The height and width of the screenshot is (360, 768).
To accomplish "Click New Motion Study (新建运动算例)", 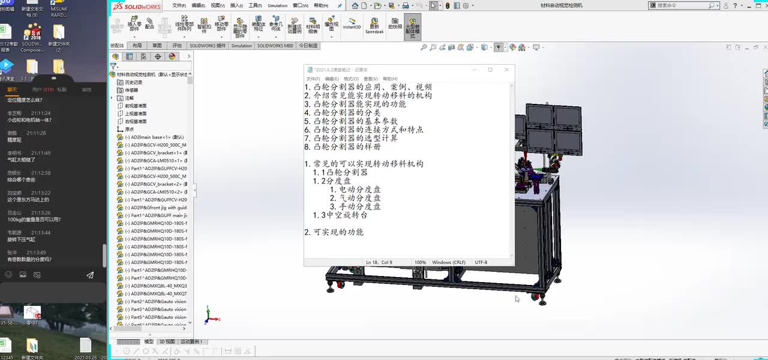I will pos(295,25).
